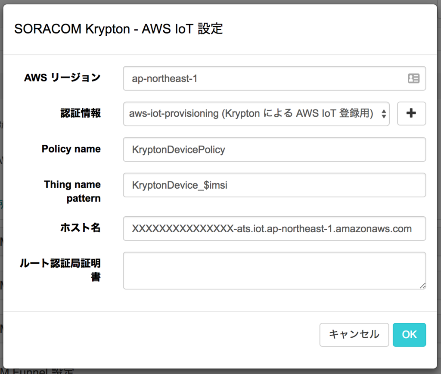Open the 認証情報 credentials dropdown
The height and width of the screenshot is (374, 441).
click(x=256, y=114)
